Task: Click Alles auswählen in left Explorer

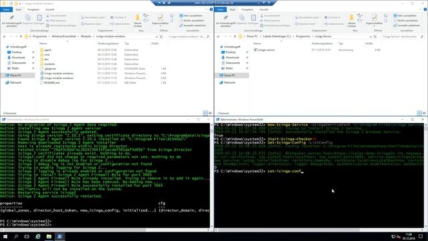Action: [x=191, y=15]
